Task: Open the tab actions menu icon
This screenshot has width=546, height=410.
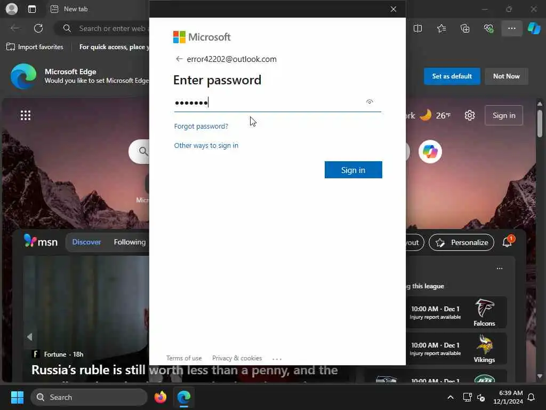Action: pos(31,9)
